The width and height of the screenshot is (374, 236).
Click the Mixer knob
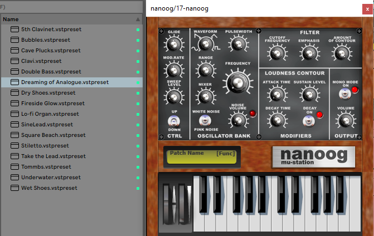pyautogui.click(x=206, y=96)
